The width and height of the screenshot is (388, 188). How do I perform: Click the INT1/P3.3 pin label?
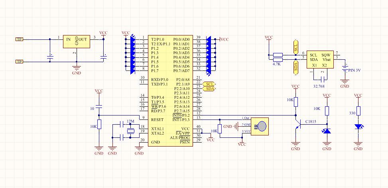pos(181,120)
